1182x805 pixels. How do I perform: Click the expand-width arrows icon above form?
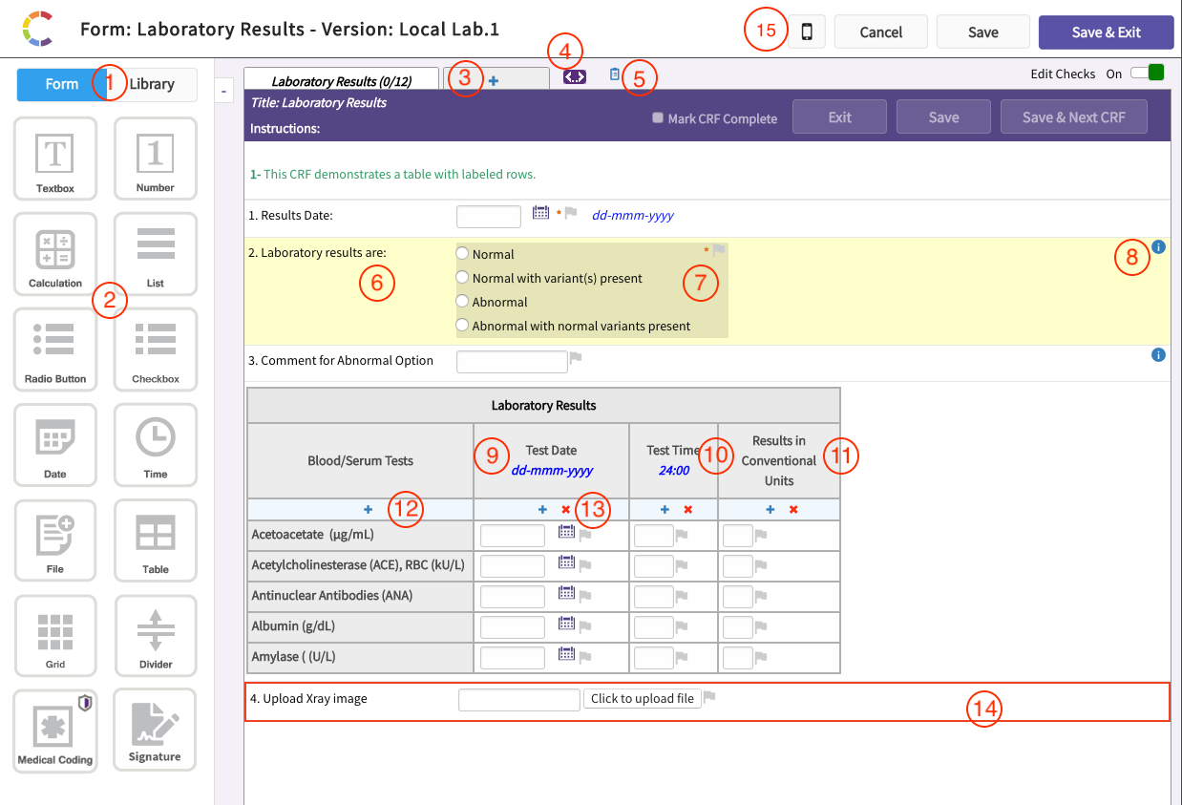[x=574, y=76]
